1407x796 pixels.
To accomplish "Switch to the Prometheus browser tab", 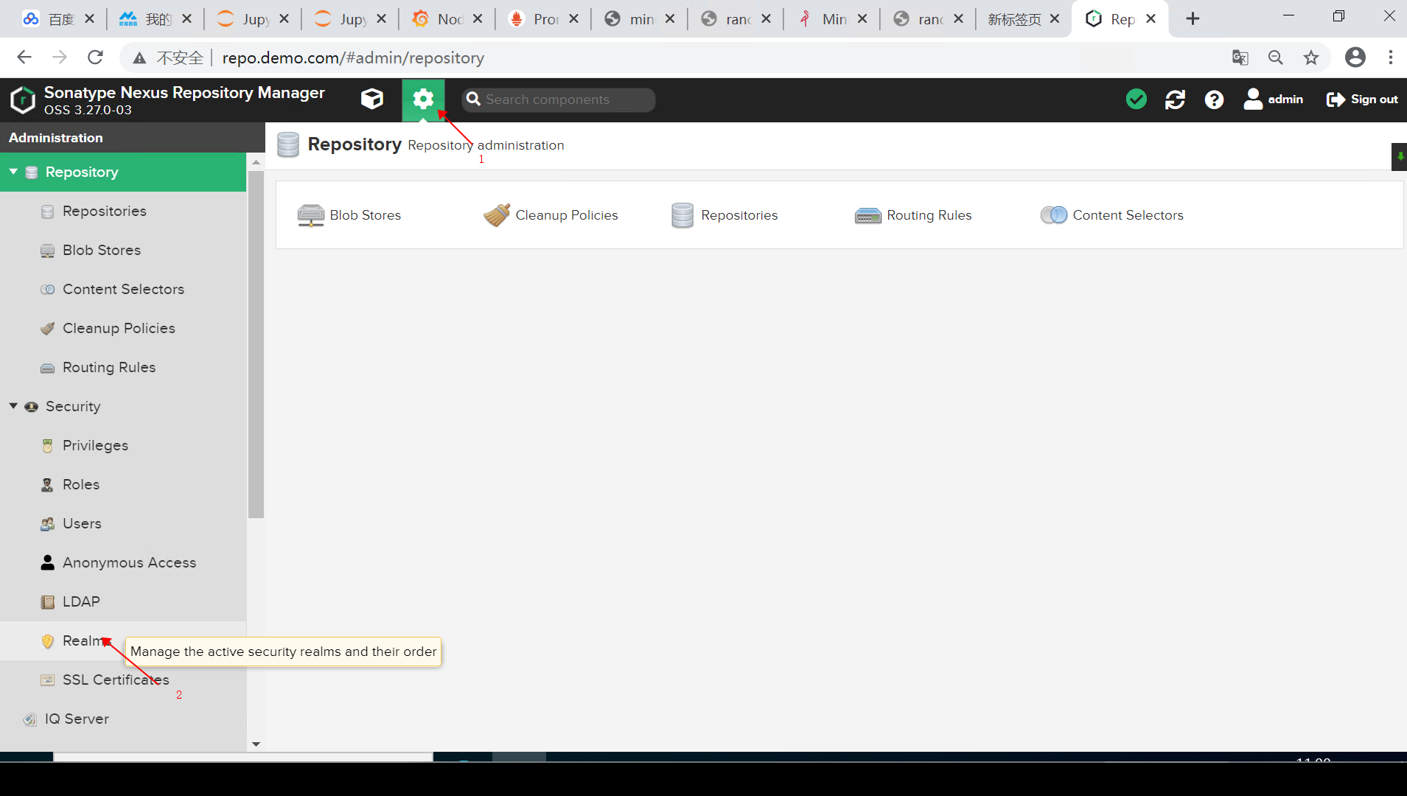I will [x=540, y=18].
